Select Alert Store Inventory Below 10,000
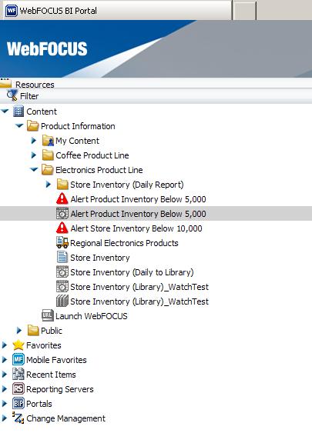The image size is (312, 433). pos(136,228)
